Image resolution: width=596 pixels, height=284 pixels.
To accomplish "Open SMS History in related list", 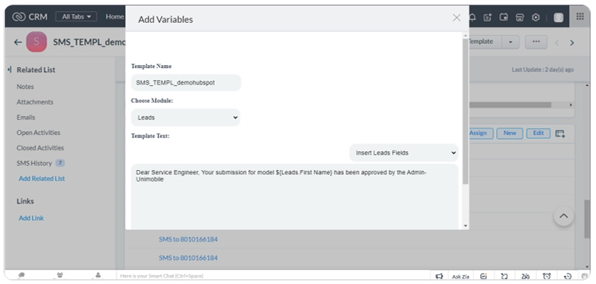I will [34, 163].
